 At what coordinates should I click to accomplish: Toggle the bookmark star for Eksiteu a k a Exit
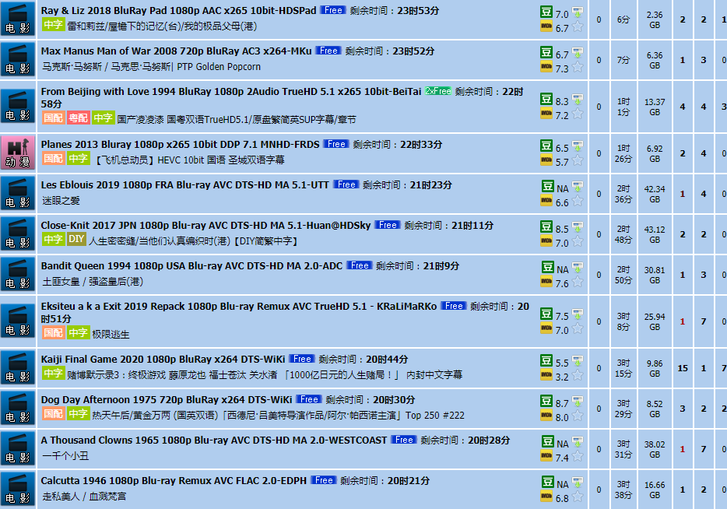578,328
